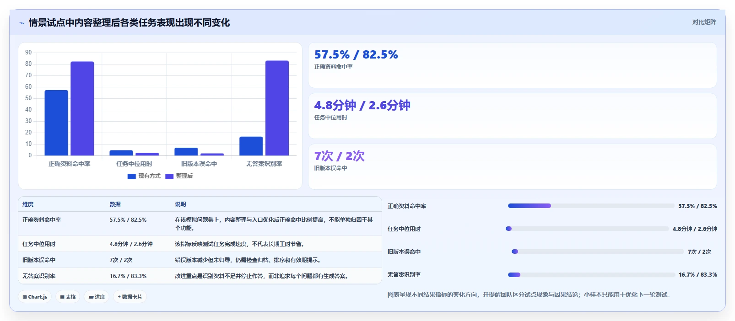Click the 现有方式 bar for 正确资料命中率
Image resolution: width=735 pixels, height=321 pixels.
[x=56, y=123]
